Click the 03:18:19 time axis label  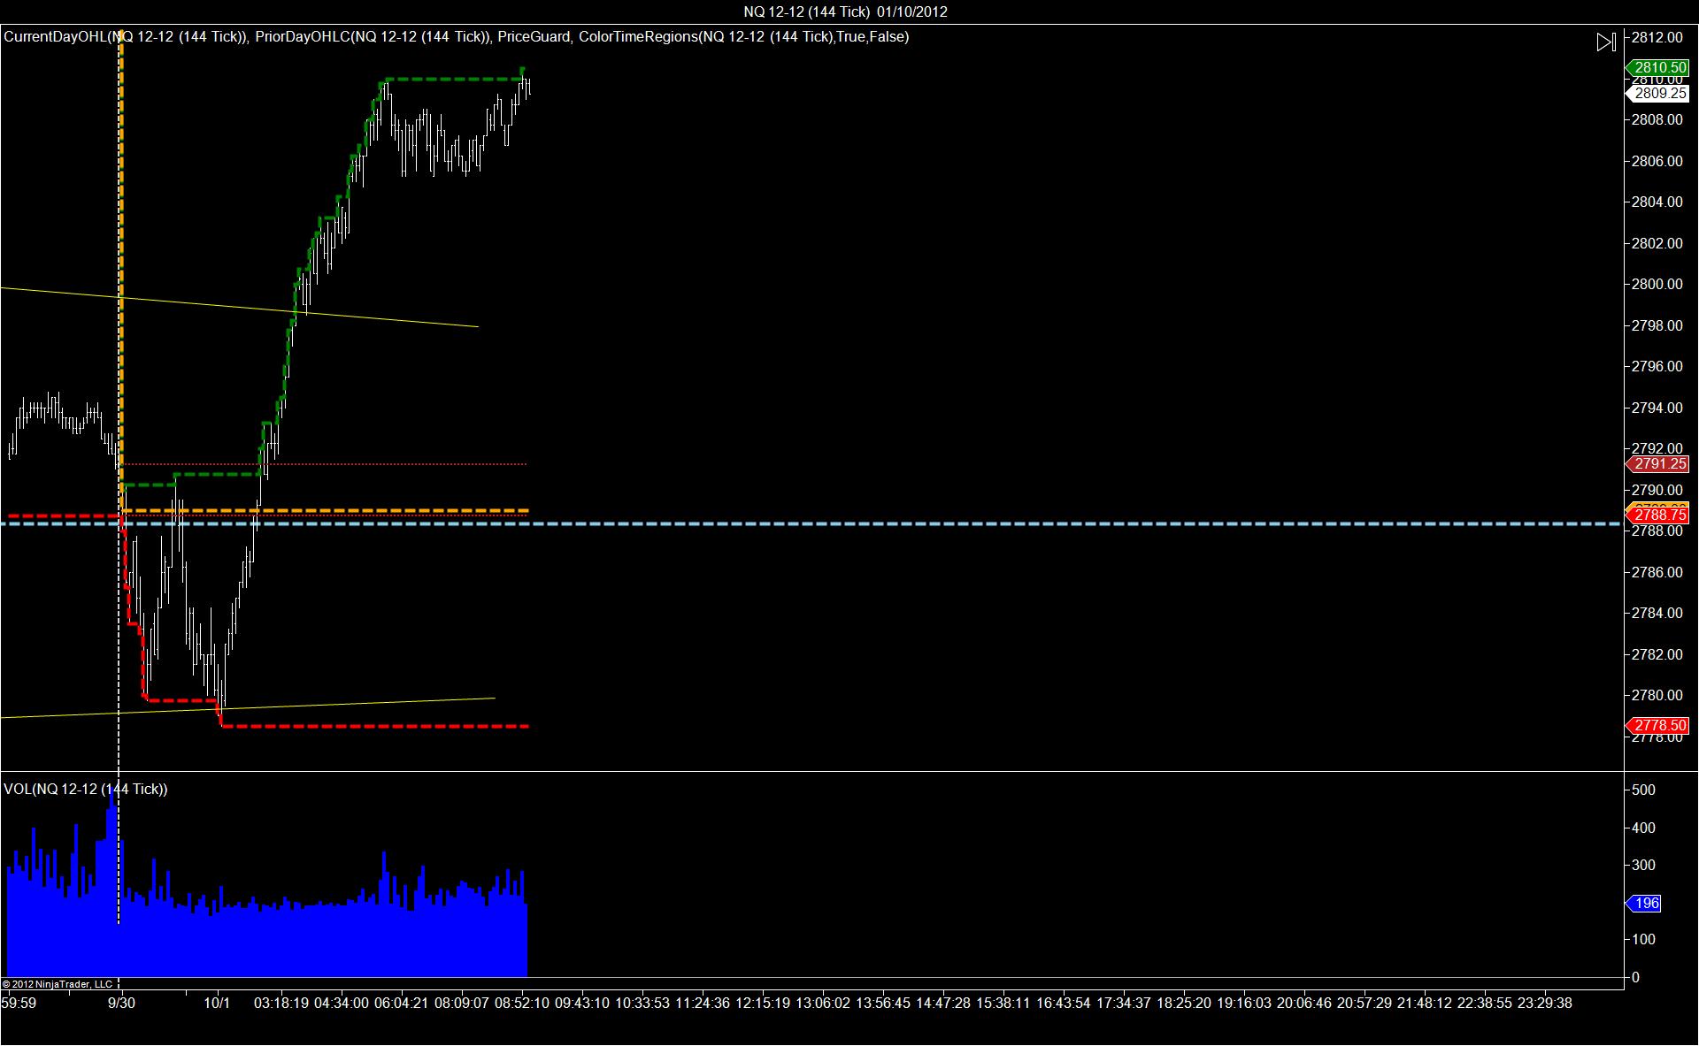[281, 1003]
